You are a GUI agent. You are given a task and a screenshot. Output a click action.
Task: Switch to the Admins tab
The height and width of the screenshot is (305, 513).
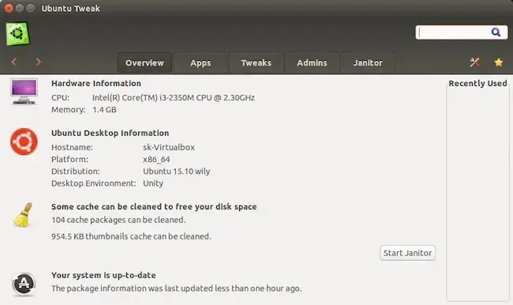312,62
